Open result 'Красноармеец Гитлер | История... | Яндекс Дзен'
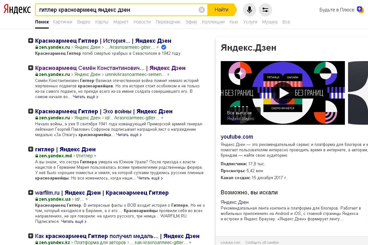The height and width of the screenshot is (245, 368). [103, 41]
